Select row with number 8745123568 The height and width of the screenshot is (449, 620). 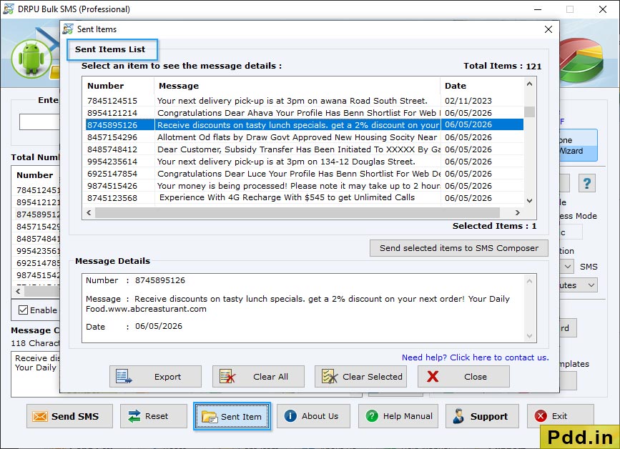[305, 197]
